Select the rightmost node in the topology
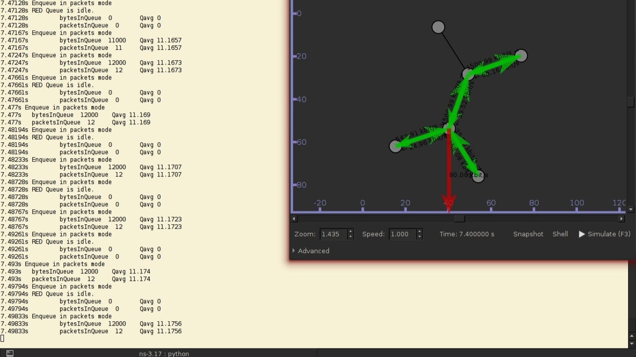Image resolution: width=636 pixels, height=357 pixels. (521, 56)
